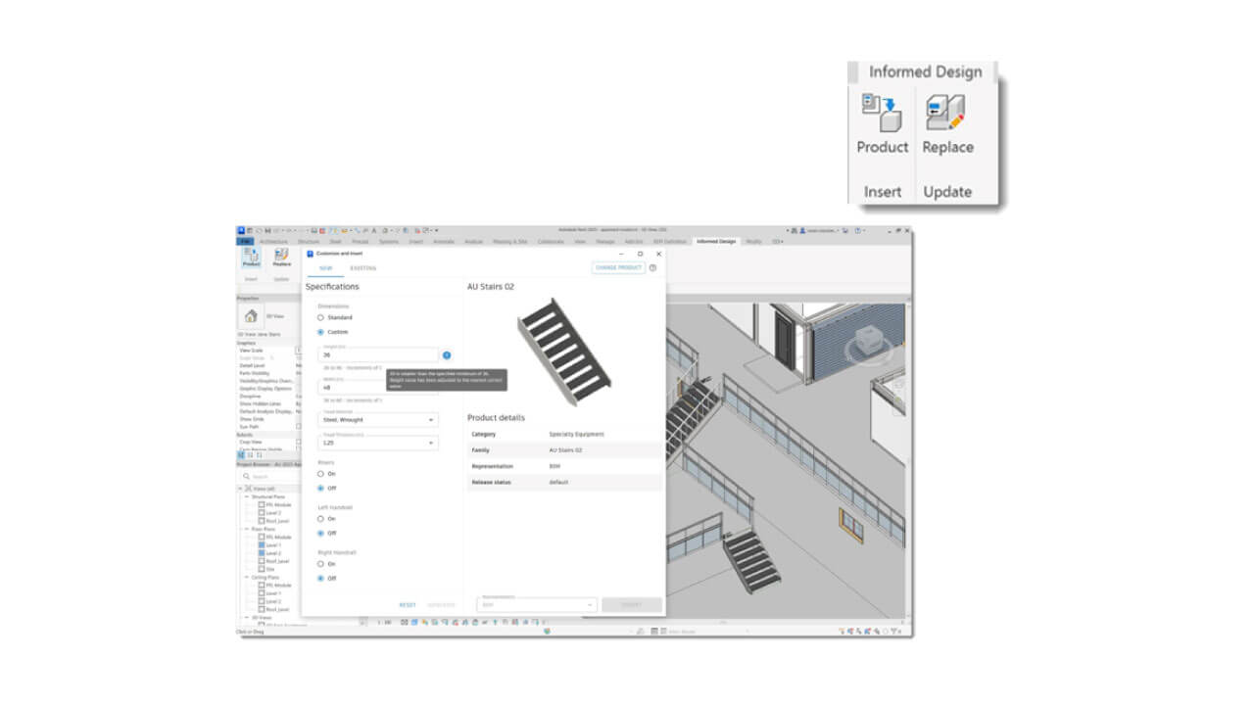Image resolution: width=1254 pixels, height=705 pixels.
Task: Collapse Floor Plans in Project Browser
Action: (247, 529)
